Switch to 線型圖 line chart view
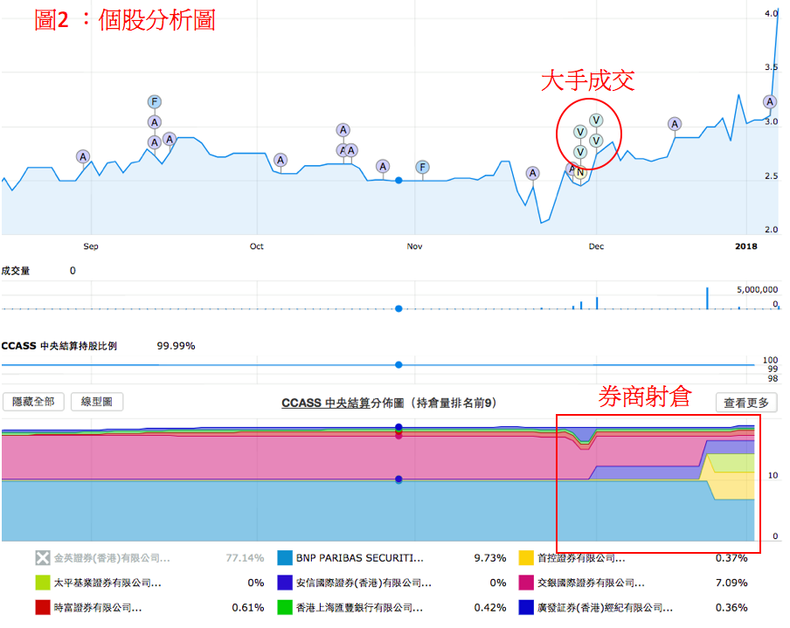 pos(97,402)
